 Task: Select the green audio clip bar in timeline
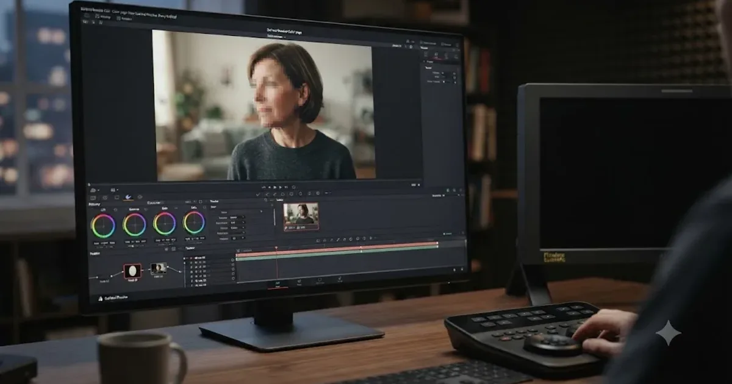pos(337,254)
